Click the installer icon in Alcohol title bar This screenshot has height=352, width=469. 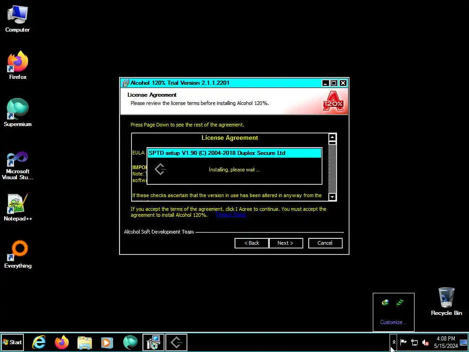(x=125, y=83)
